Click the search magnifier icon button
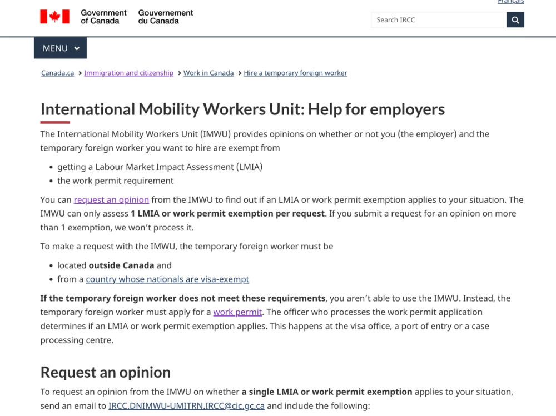The image size is (556, 416). pyautogui.click(x=515, y=20)
